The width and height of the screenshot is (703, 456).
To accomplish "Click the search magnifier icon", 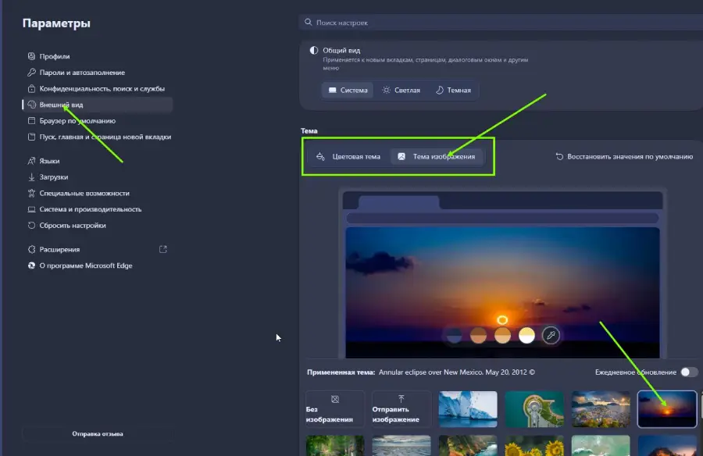I will click(x=308, y=22).
